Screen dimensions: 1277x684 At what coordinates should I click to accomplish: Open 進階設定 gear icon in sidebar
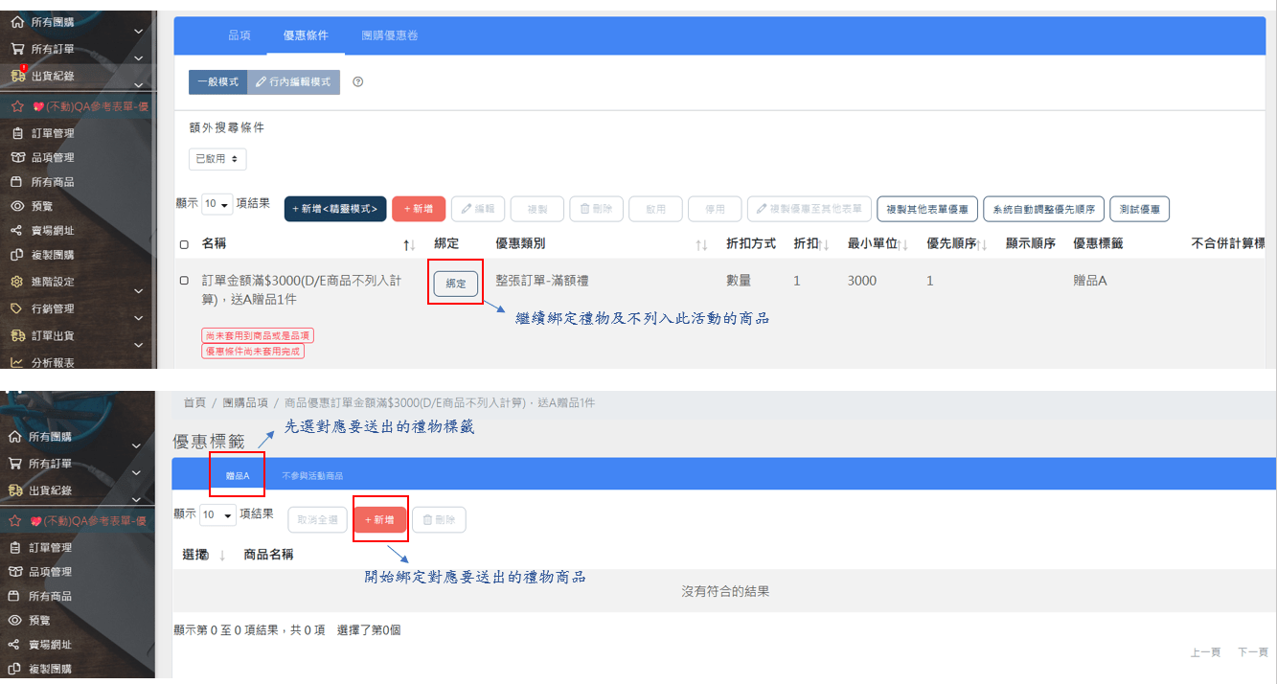coord(16,282)
